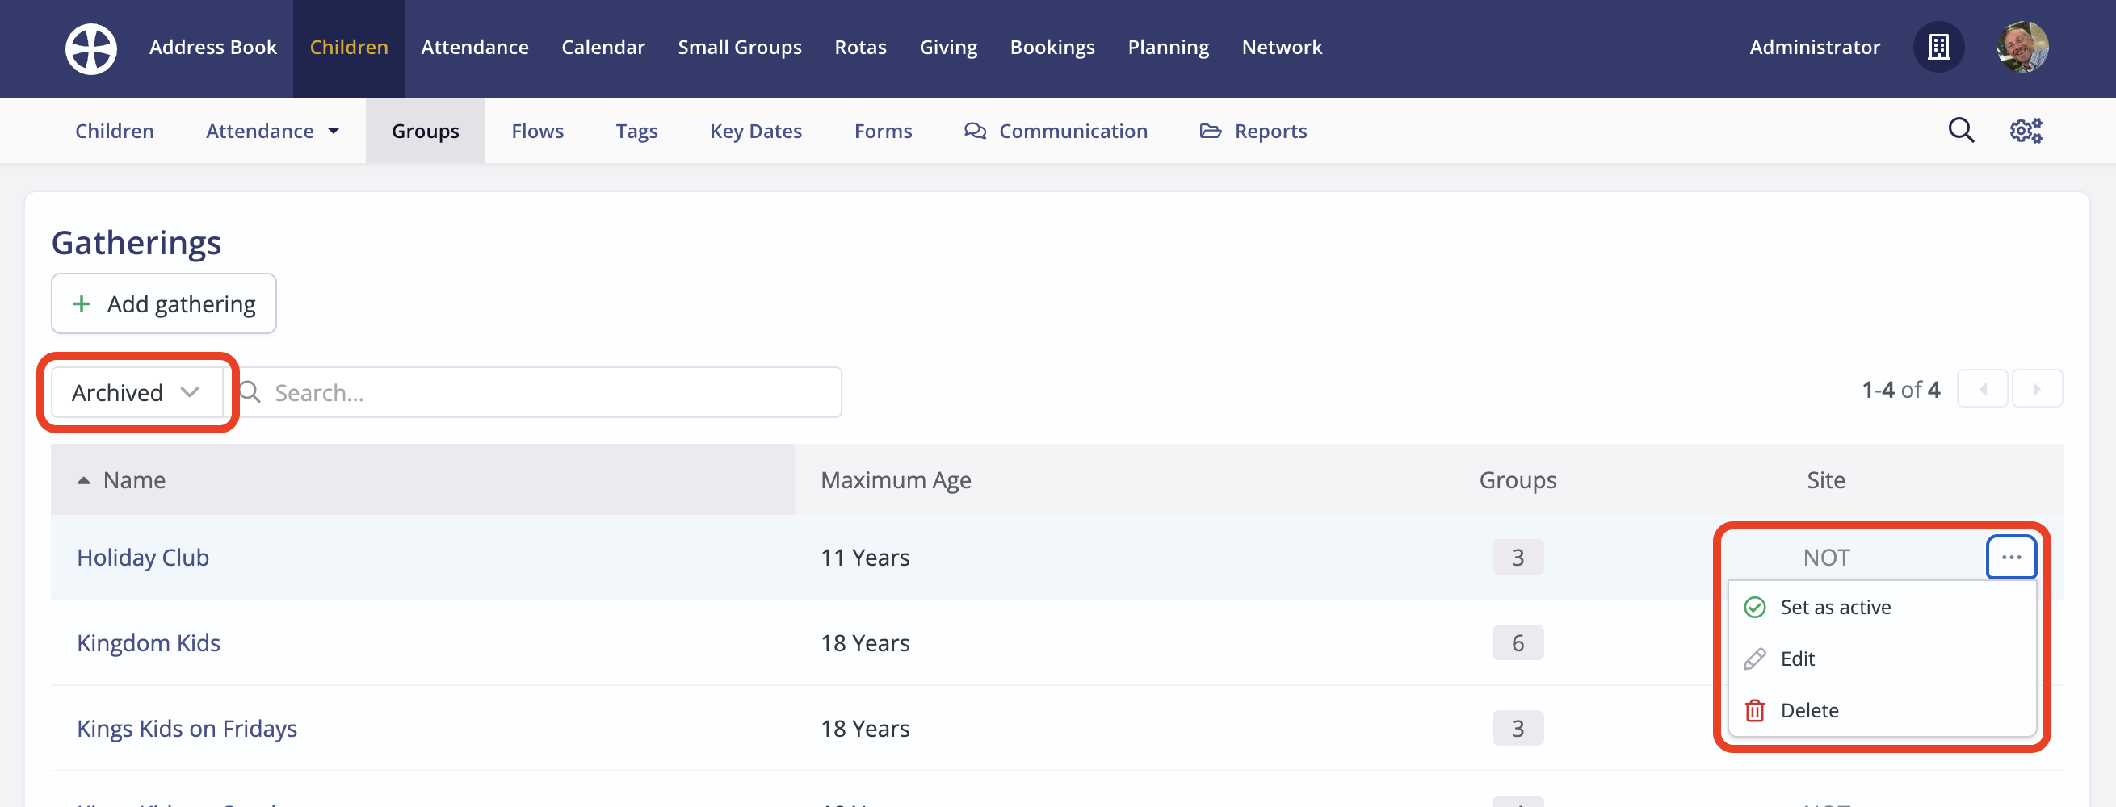This screenshot has height=807, width=2116.
Task: Click the Gatherings page heading
Action: [136, 243]
